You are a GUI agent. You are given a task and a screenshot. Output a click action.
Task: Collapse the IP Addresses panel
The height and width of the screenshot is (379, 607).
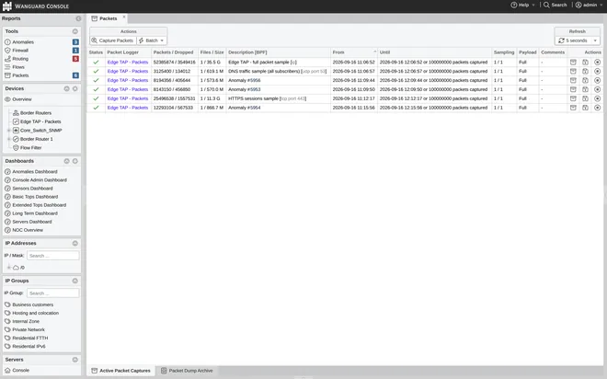[75, 244]
